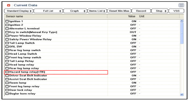Open the Stop dropdown
This screenshot has width=188, height=101.
[x=160, y=11]
